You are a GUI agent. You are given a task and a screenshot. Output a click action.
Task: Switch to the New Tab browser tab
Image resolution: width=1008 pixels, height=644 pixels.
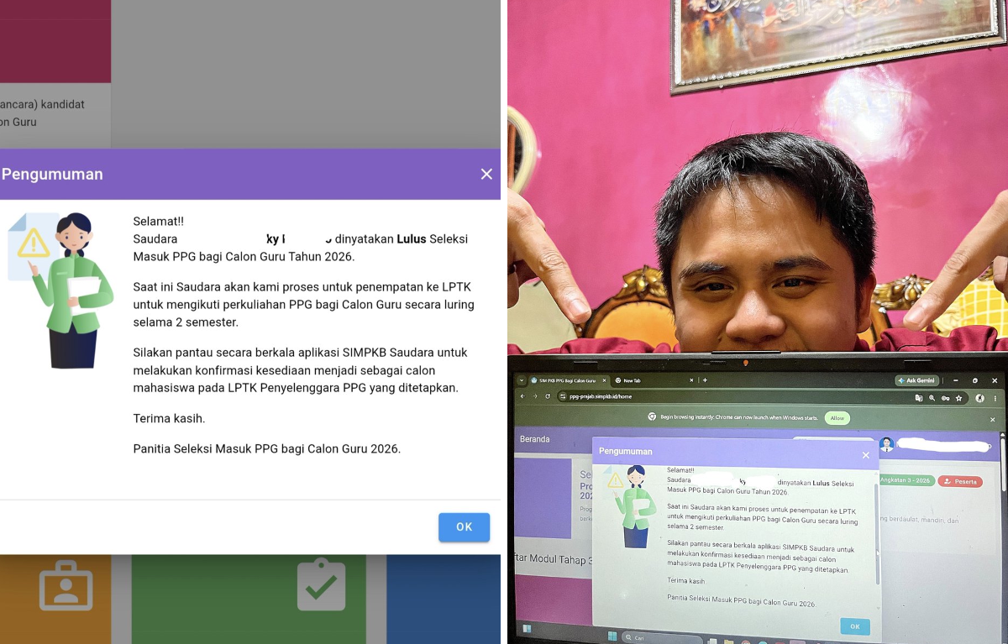tap(632, 381)
